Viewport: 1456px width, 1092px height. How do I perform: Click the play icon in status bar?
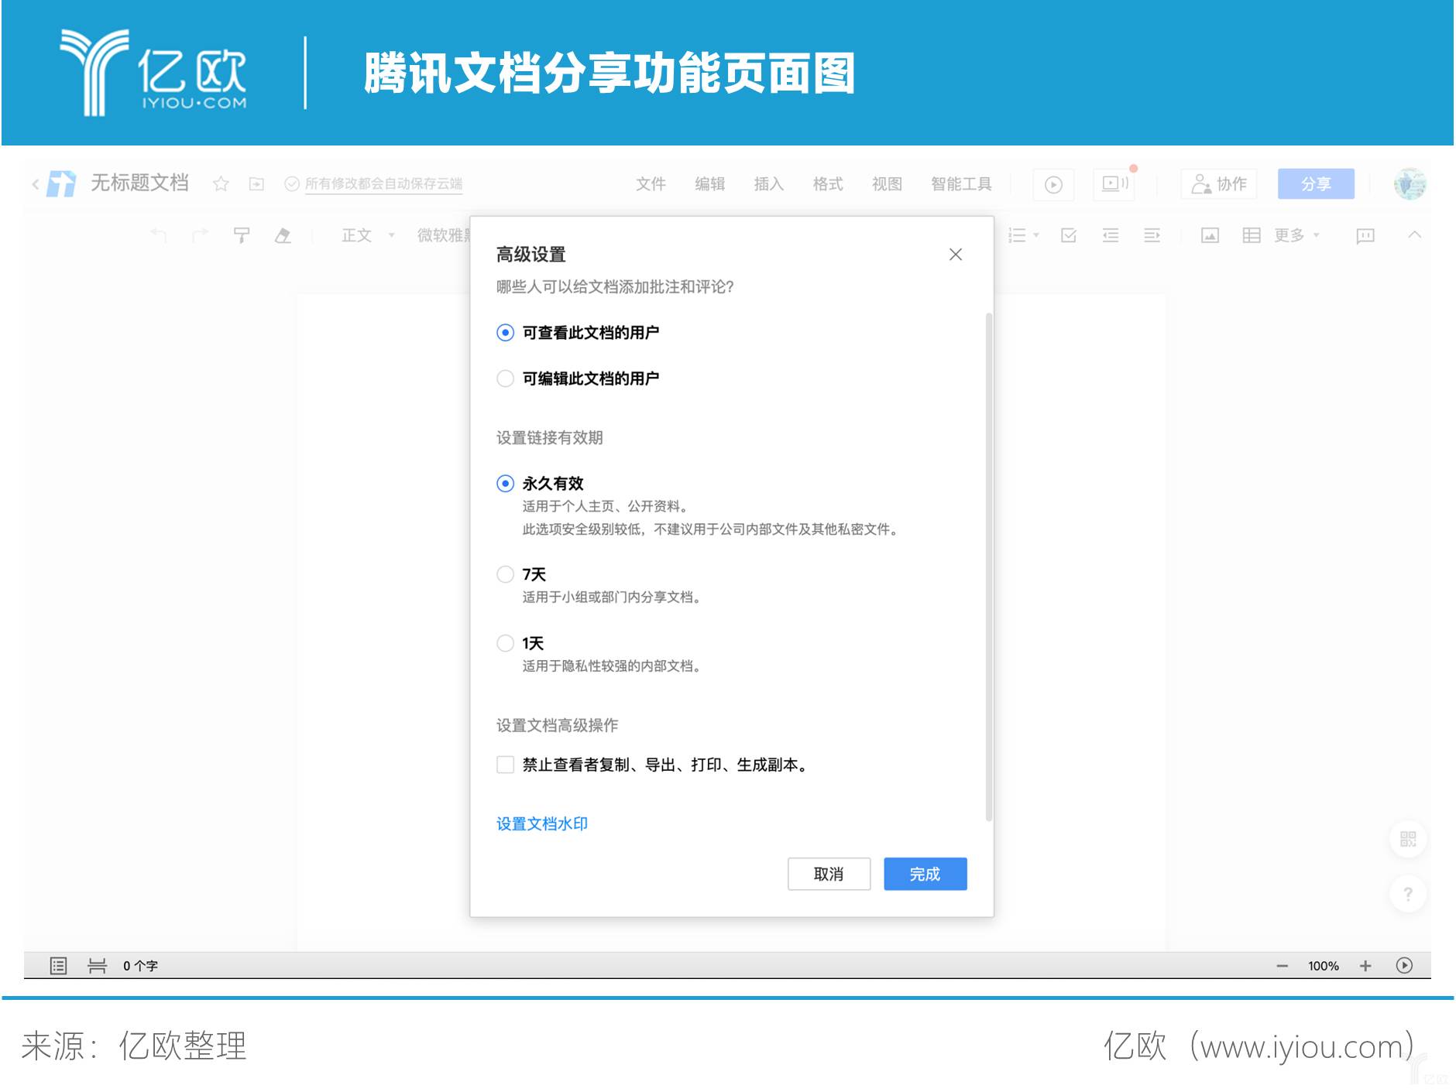coord(1404,965)
